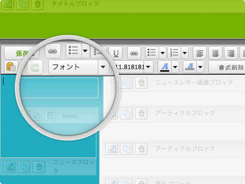Open the text color picker dropdown arrow
Screen dimensions: 245x184
[175, 67]
